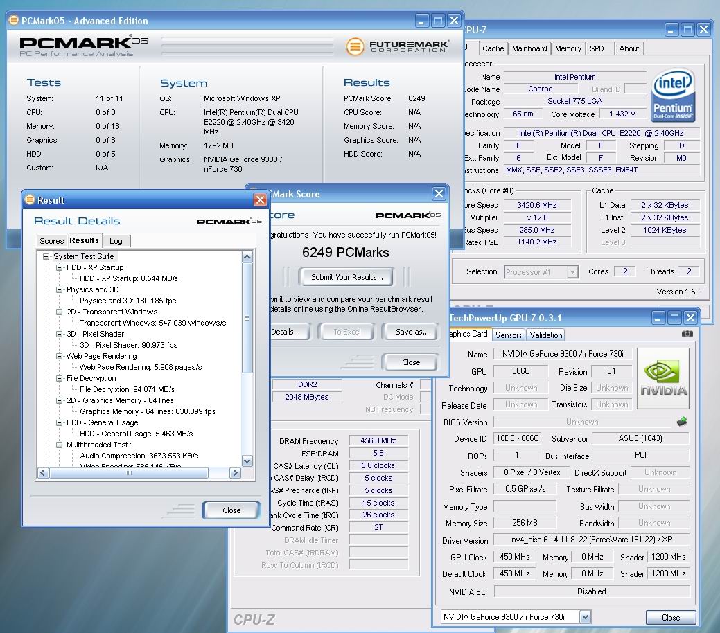Maximize the PCMark05 main window

tap(438, 21)
